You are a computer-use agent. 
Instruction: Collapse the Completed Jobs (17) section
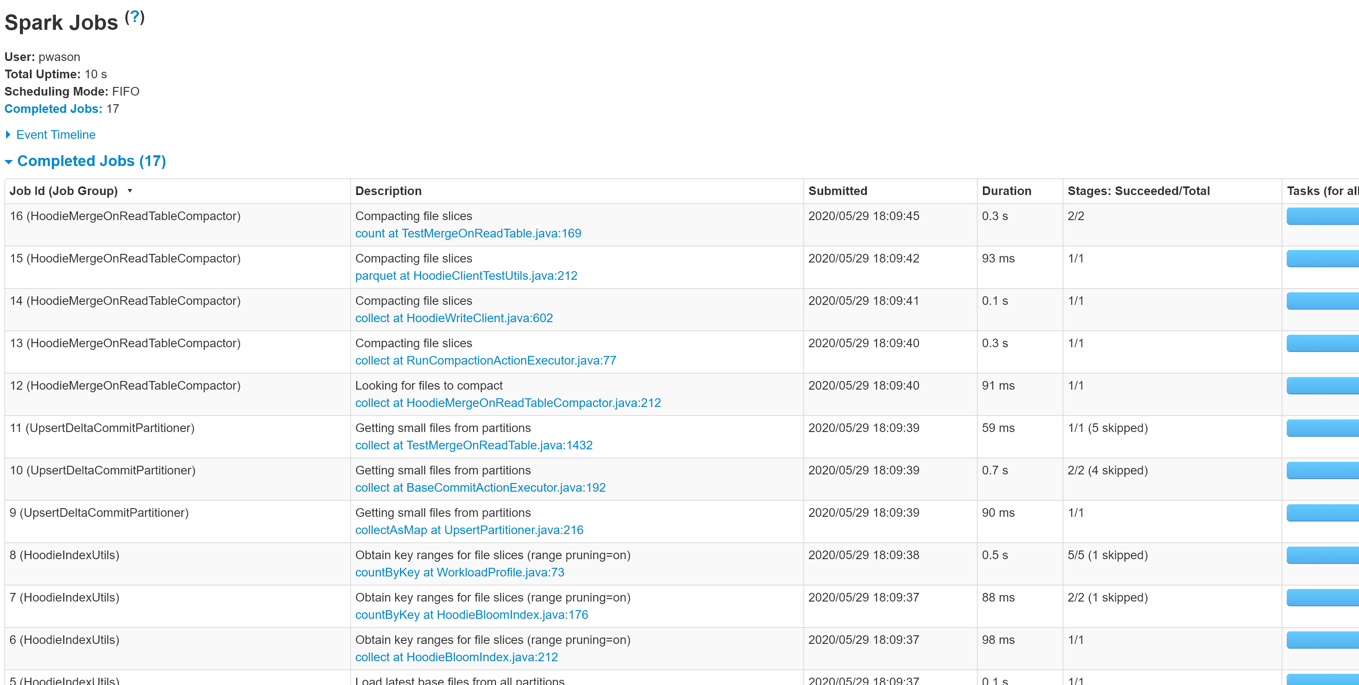[x=91, y=161]
